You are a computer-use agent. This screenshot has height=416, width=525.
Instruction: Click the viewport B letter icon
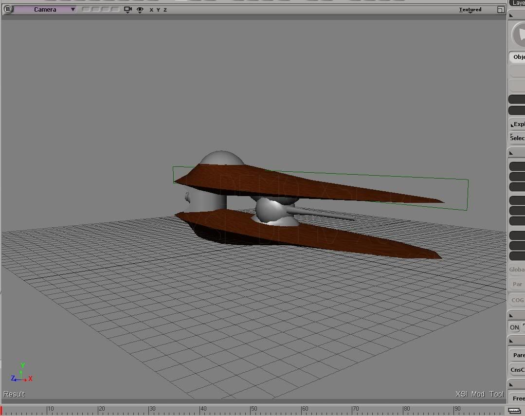(x=7, y=9)
